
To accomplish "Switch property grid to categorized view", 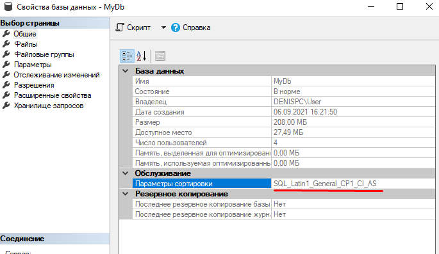I will click(x=127, y=56).
